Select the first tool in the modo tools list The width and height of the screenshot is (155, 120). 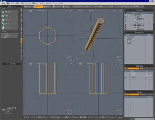[x=9, y=12]
